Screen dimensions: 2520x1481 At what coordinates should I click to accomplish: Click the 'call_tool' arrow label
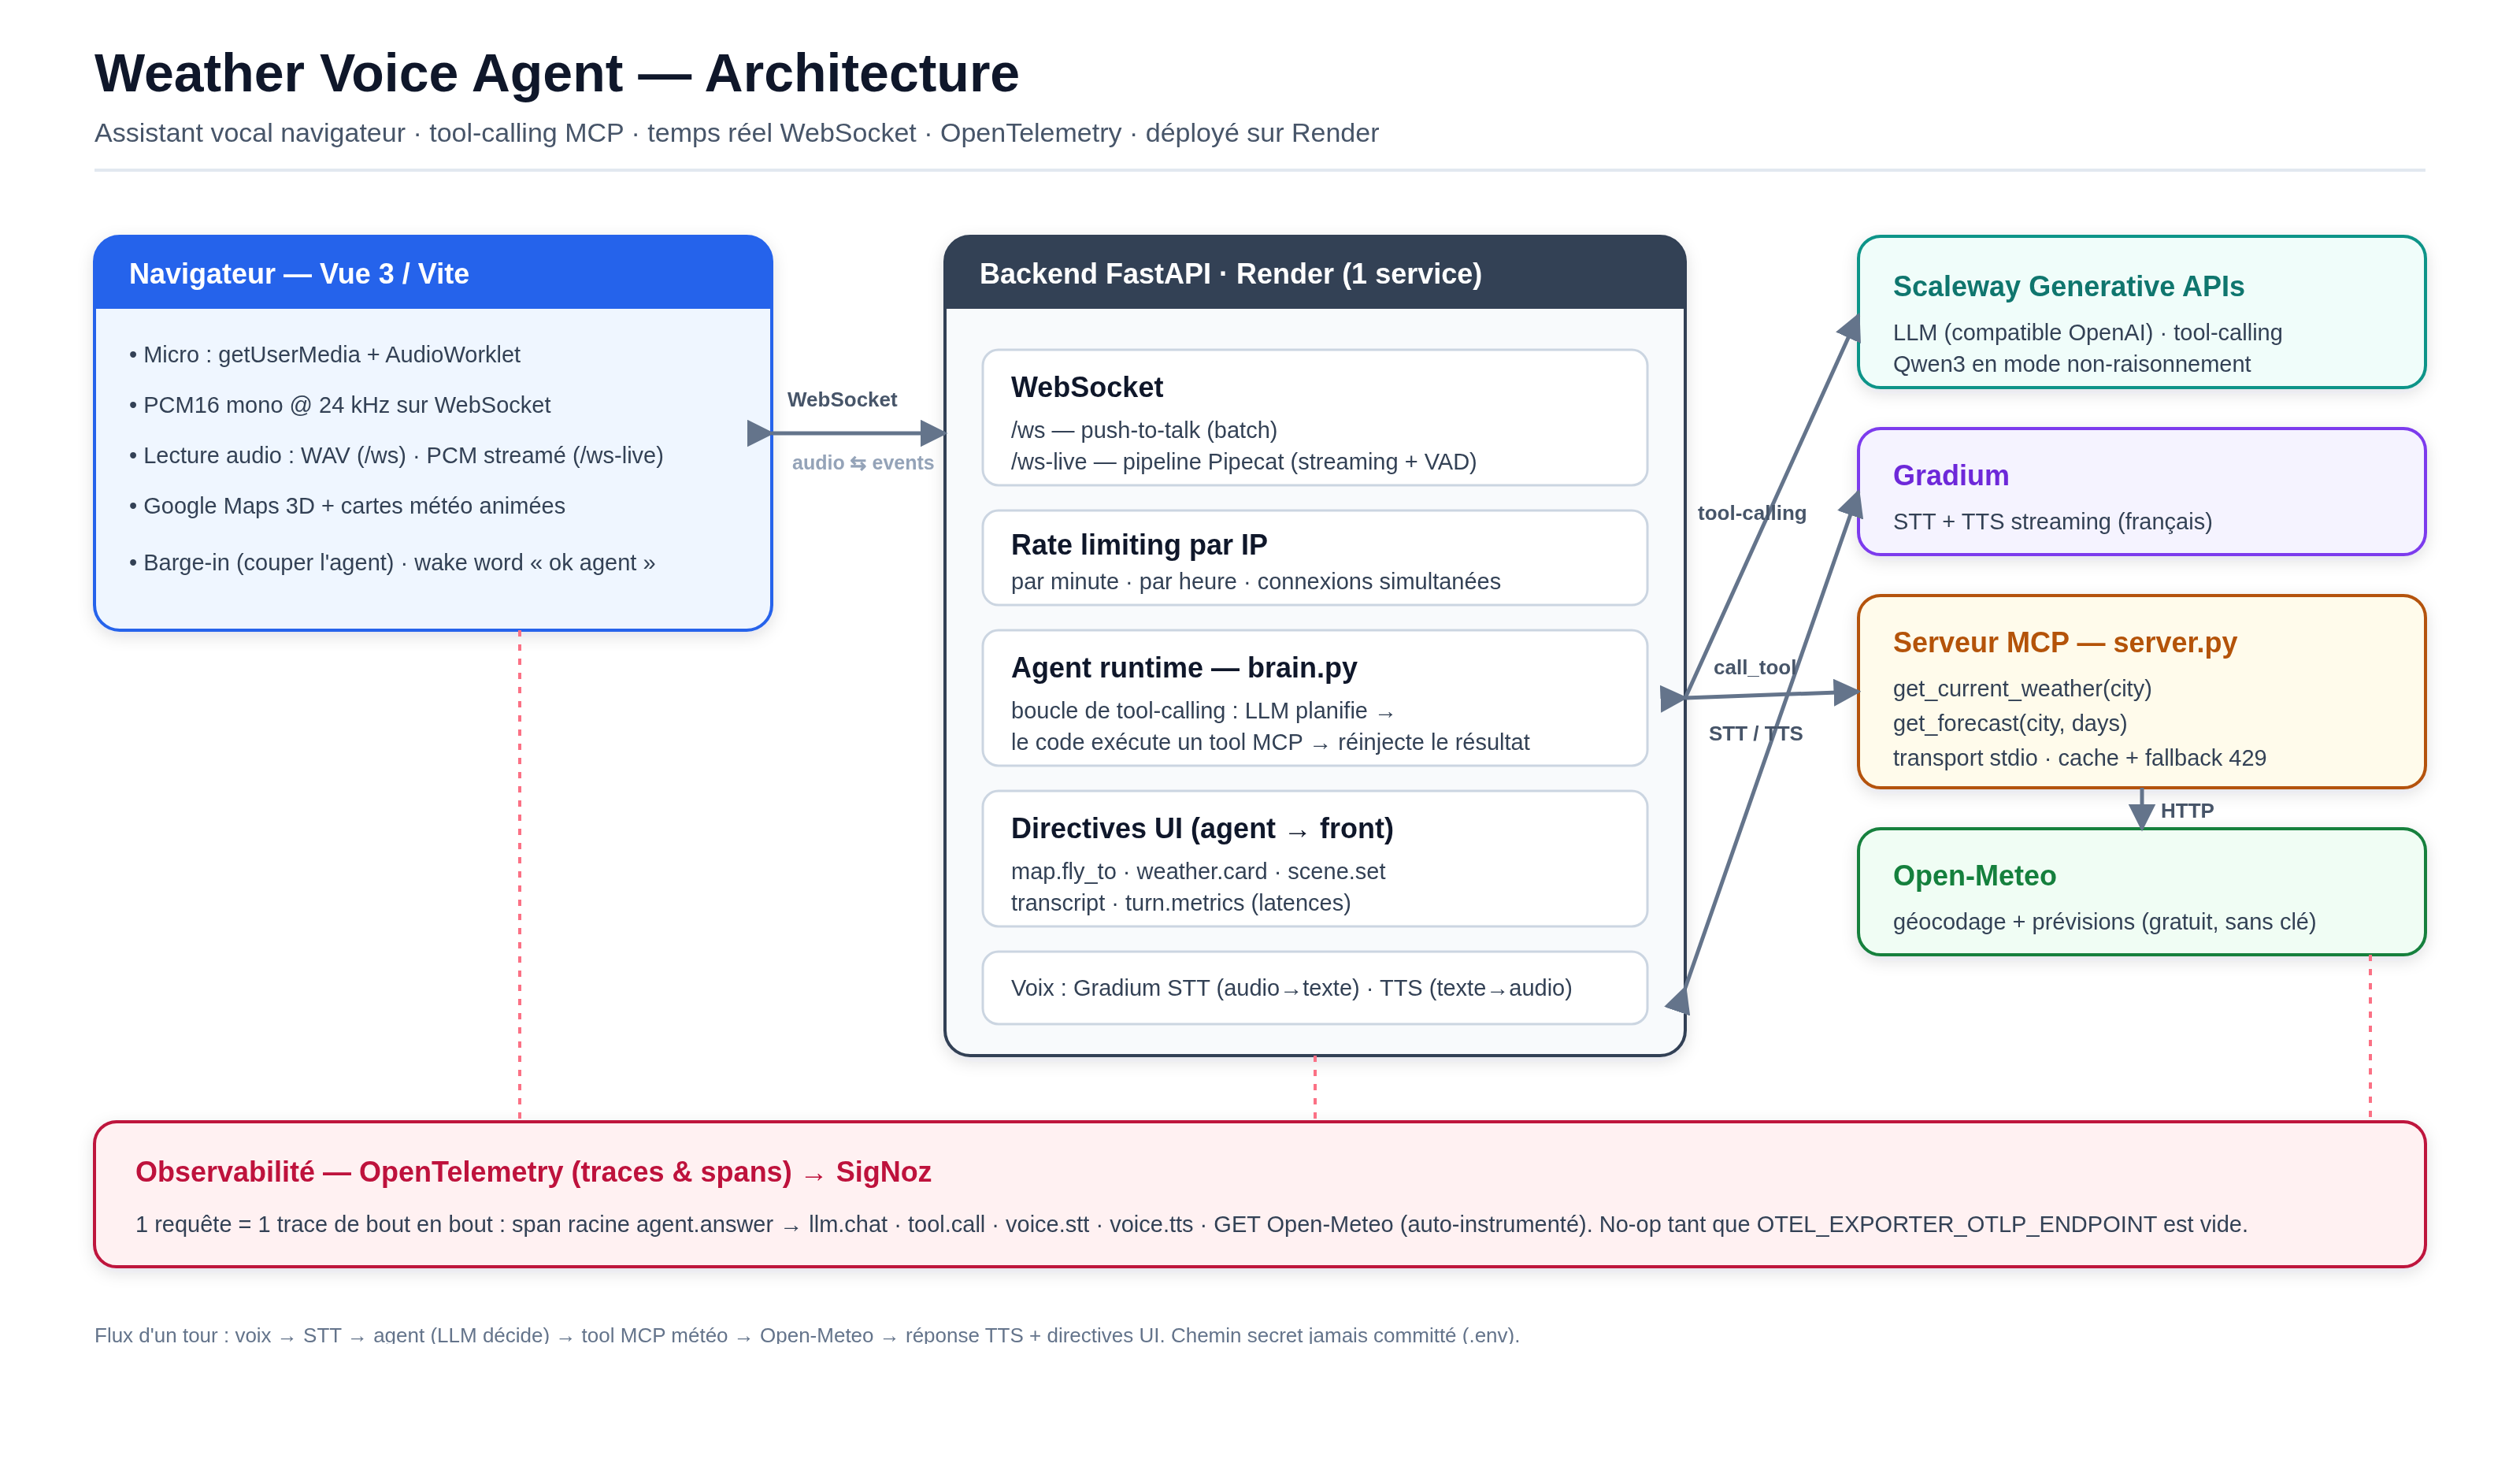click(1754, 667)
